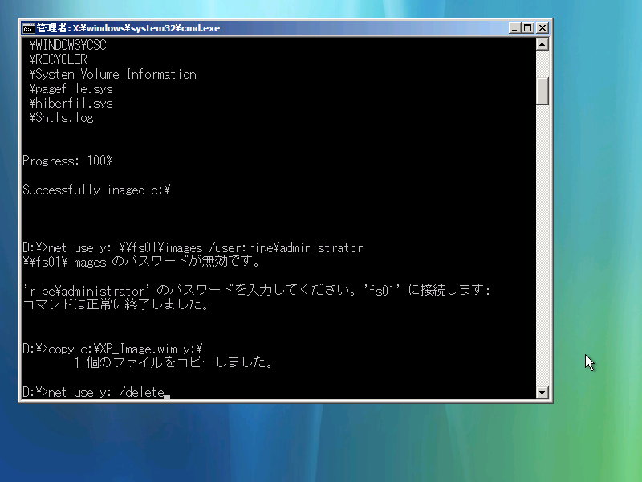The width and height of the screenshot is (642, 482).
Task: Click the 'ripe¥administrator' password prompt line
Action: click(256, 290)
